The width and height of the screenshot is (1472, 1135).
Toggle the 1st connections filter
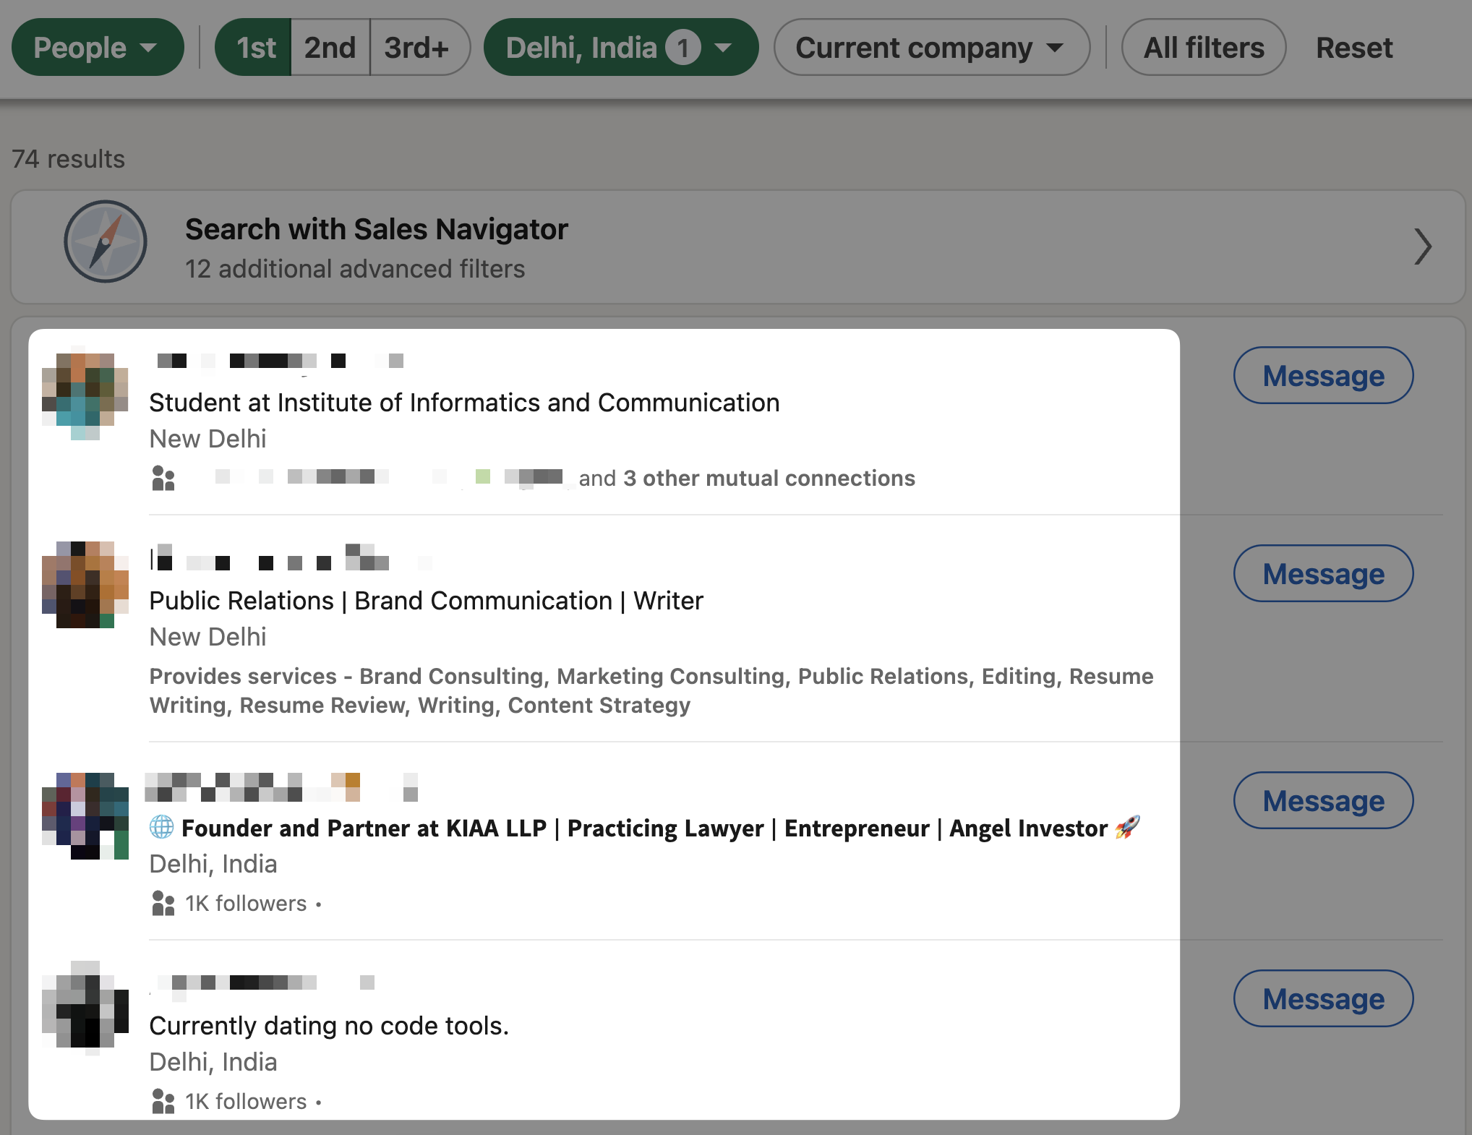254,48
